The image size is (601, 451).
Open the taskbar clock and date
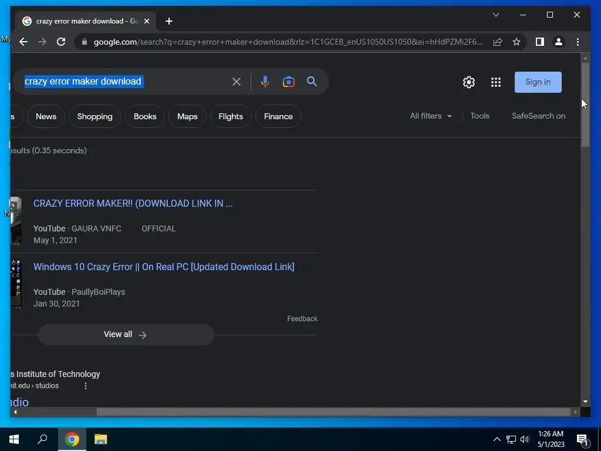click(x=551, y=439)
